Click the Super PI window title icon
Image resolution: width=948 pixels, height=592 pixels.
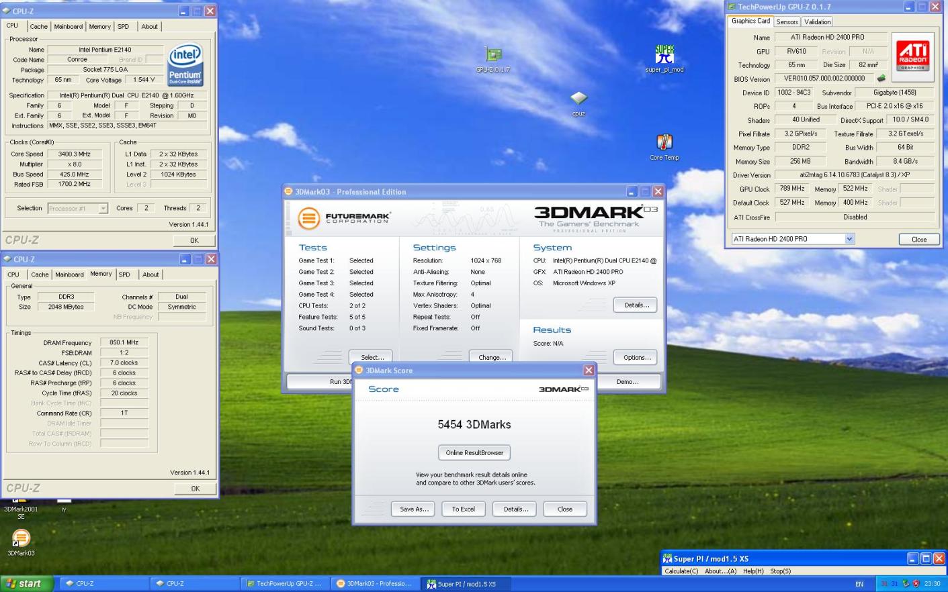667,558
